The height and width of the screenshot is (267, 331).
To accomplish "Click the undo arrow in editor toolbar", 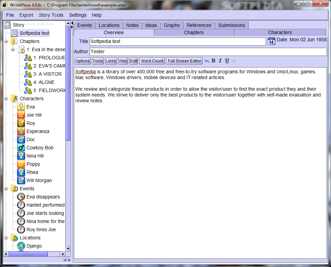I will tap(207, 61).
